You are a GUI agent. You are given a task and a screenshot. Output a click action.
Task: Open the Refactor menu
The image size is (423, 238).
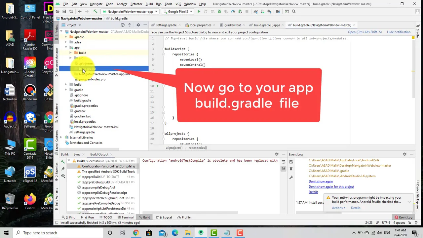click(136, 4)
